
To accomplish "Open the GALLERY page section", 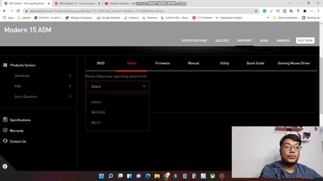I will [x=222, y=41].
